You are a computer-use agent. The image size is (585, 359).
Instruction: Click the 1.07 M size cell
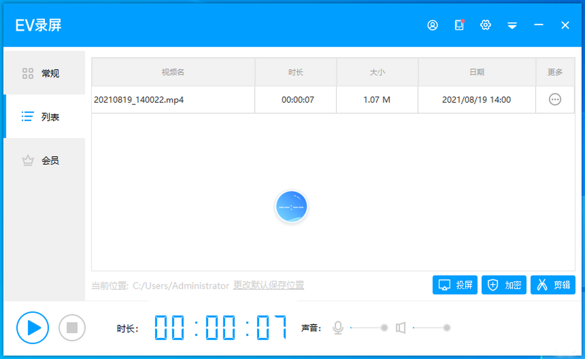tap(377, 100)
